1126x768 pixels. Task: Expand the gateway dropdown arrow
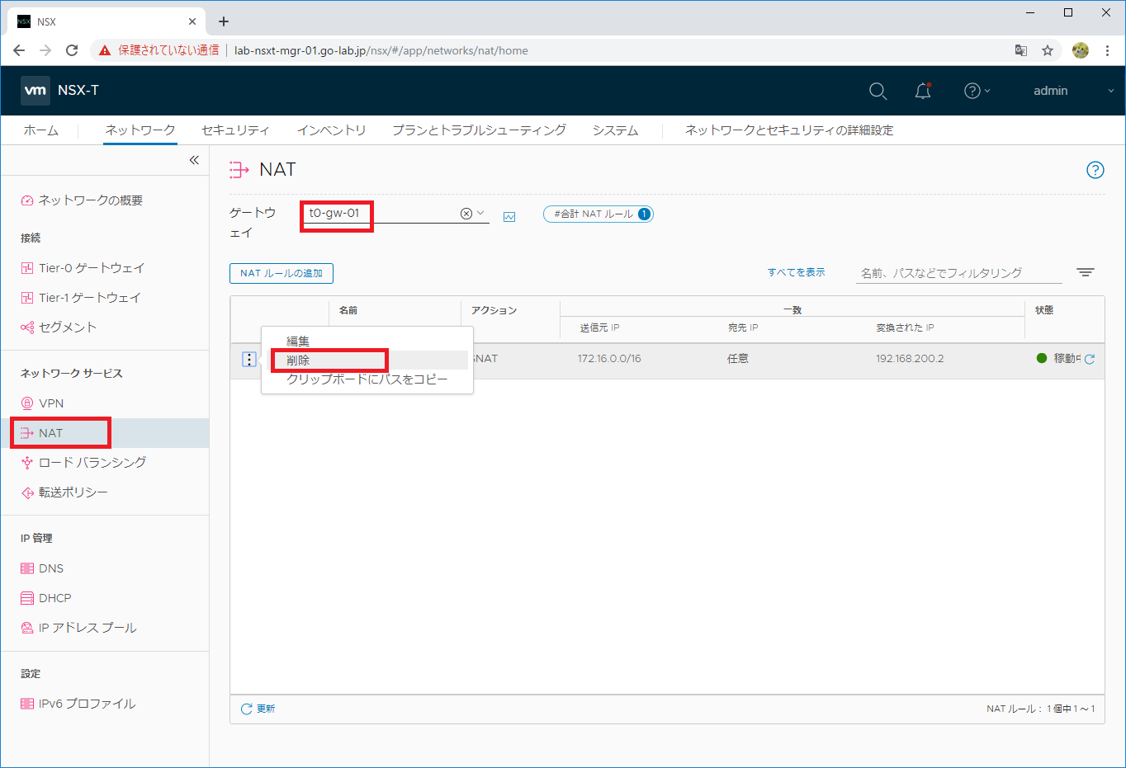480,214
